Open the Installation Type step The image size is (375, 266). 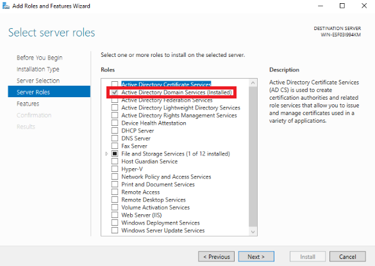tap(38, 69)
